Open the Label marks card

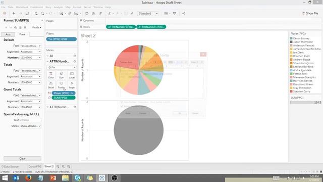[72, 75]
